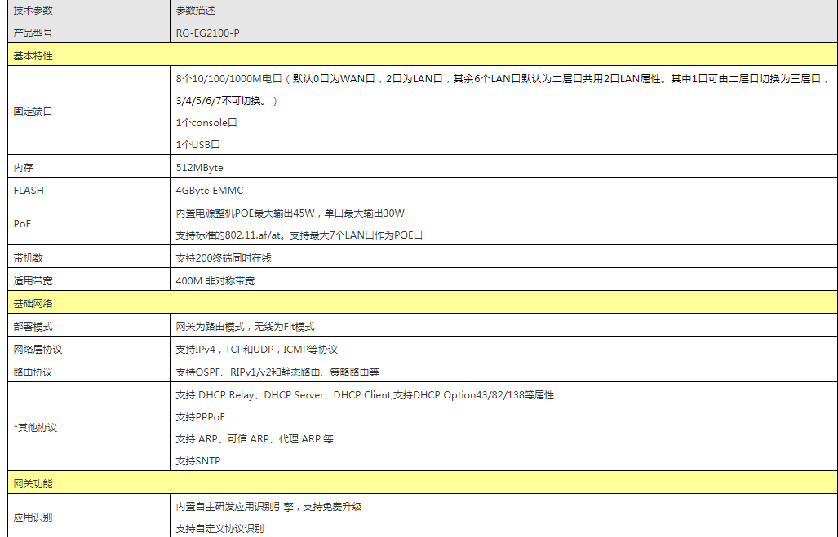Viewport: 838px width, 537px height.
Task: Click the 512MByte memory value
Action: (199, 167)
